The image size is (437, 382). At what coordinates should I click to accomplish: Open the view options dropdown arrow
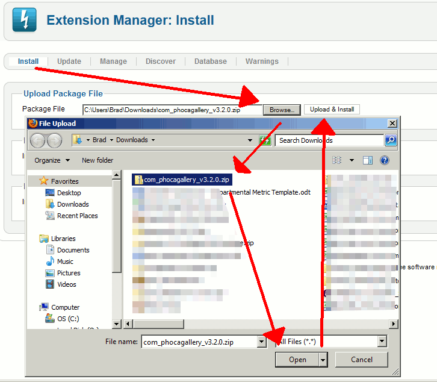pyautogui.click(x=352, y=160)
